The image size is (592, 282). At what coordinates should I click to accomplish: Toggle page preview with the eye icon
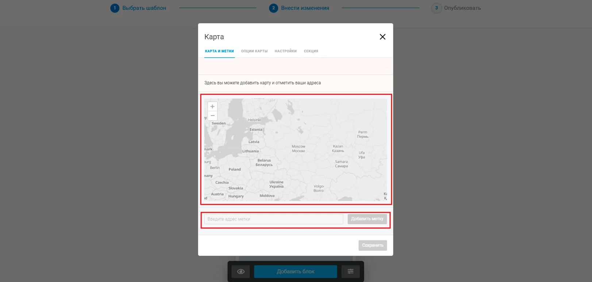[241, 271]
